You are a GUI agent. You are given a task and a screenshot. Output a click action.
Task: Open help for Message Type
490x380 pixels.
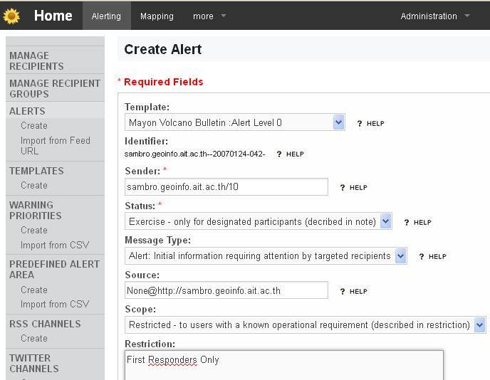[x=432, y=256]
